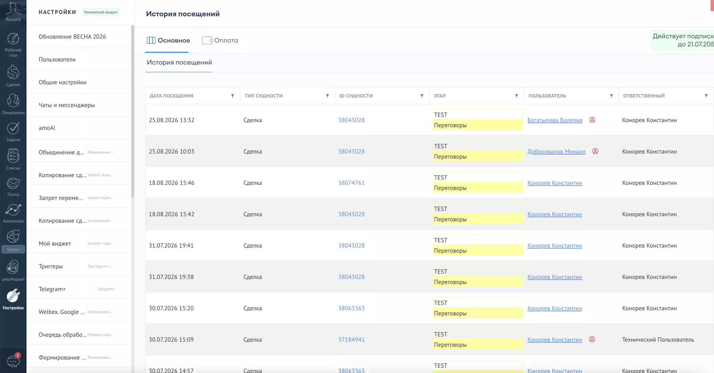Click user icon next to Богатырева Валерия
This screenshot has height=373, width=714.
tap(592, 120)
